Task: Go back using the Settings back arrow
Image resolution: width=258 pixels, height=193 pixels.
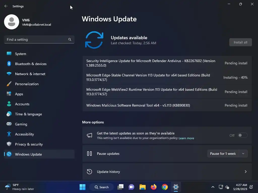Action: [6, 6]
